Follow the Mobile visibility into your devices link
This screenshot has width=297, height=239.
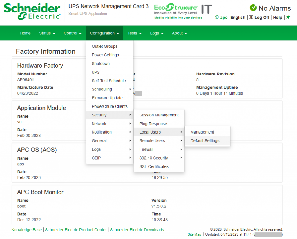coord(178,18)
